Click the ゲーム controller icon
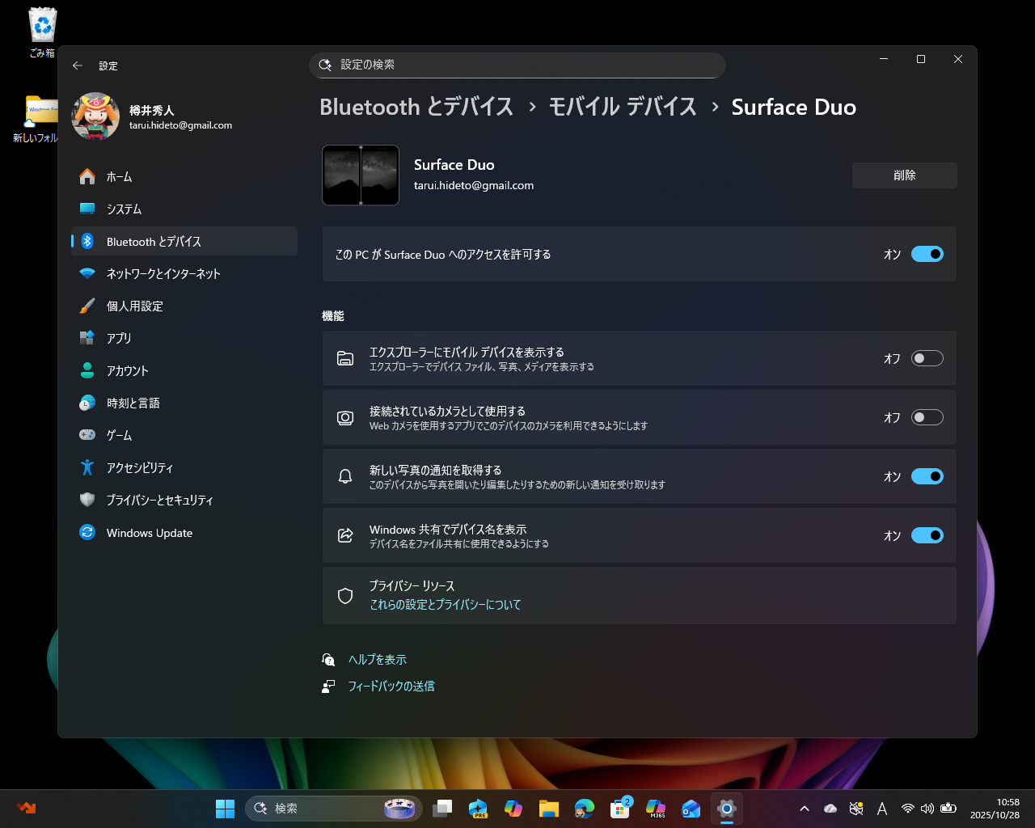This screenshot has height=828, width=1035. click(87, 435)
